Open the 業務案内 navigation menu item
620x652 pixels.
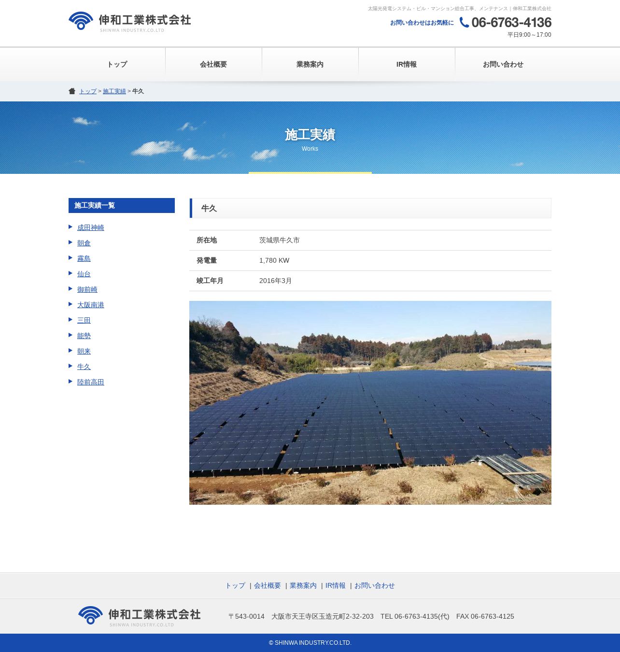click(x=310, y=64)
